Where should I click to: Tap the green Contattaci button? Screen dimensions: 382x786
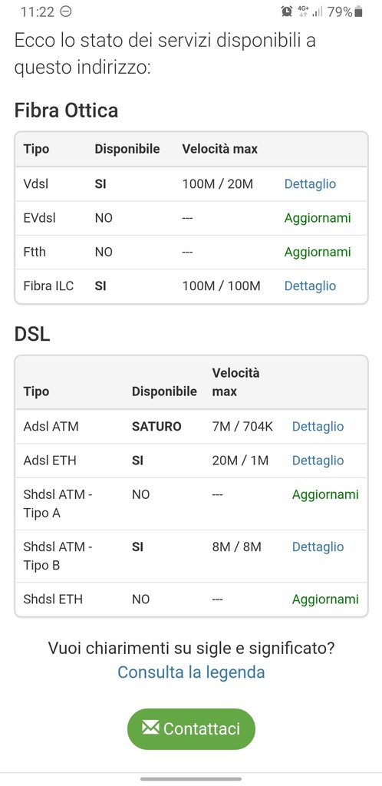(x=191, y=729)
